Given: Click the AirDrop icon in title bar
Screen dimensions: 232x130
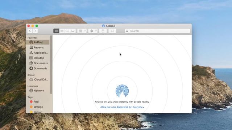Looking at the screenshot, I should tap(103, 26).
